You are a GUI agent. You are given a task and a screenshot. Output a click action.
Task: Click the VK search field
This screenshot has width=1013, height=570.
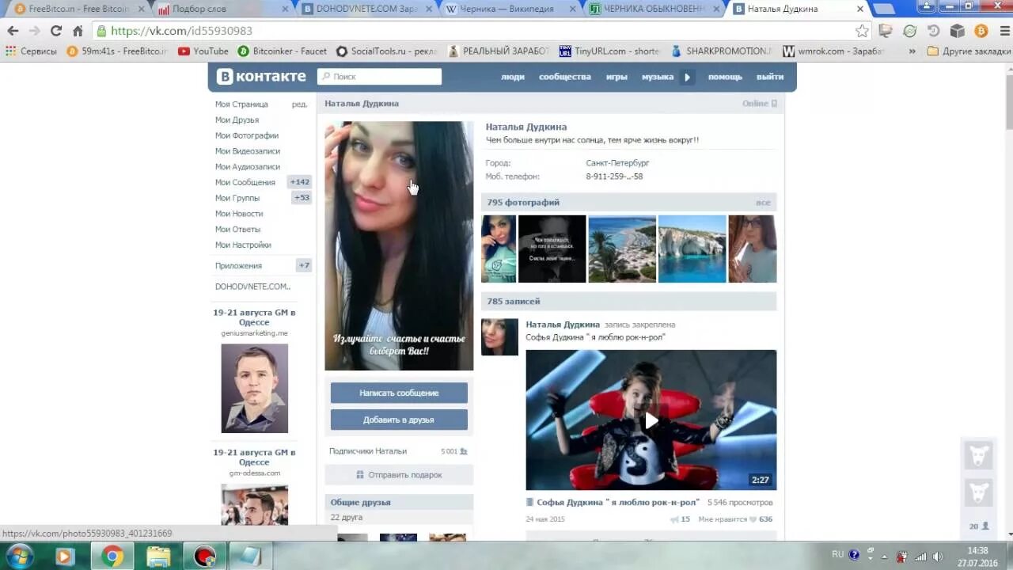379,77
